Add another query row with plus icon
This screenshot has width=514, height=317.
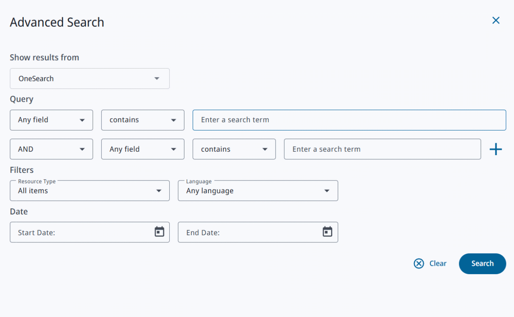[x=495, y=149]
